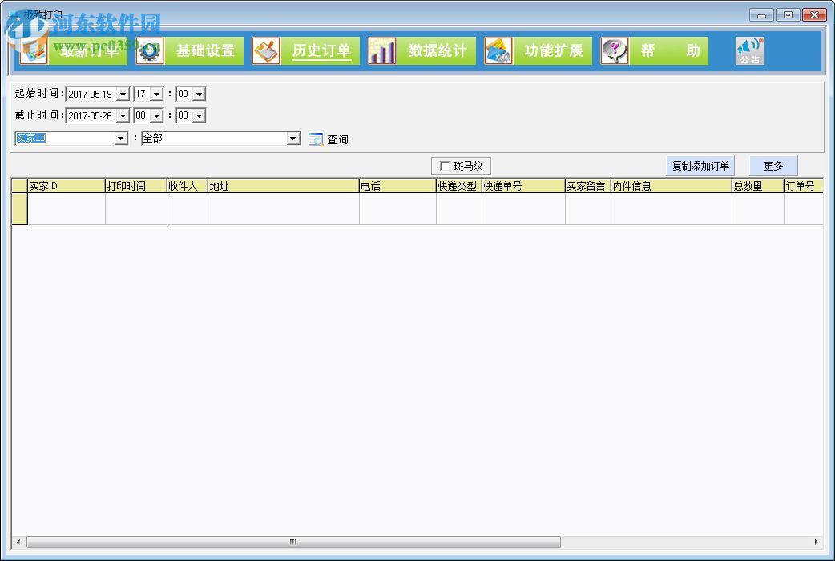
Task: Click the 买家ID column header
Action: (x=66, y=186)
